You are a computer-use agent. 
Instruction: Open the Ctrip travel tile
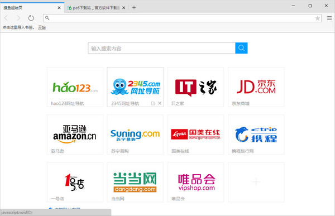tap(256, 135)
